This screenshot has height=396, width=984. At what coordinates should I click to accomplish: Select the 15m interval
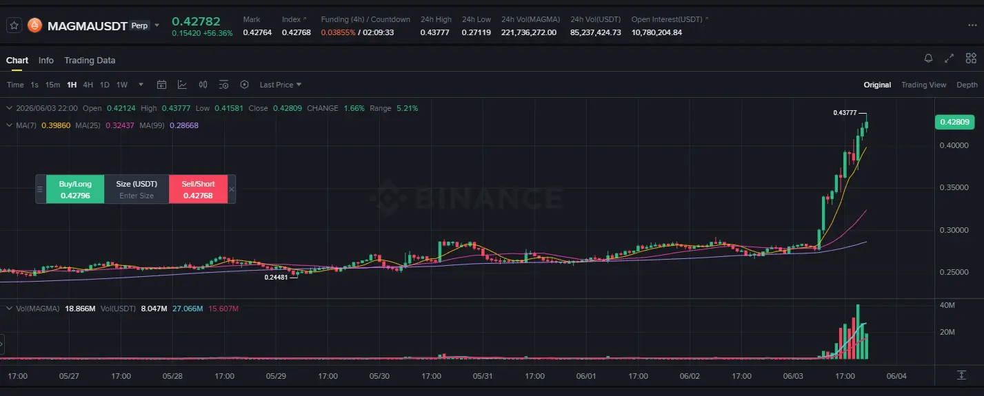52,85
